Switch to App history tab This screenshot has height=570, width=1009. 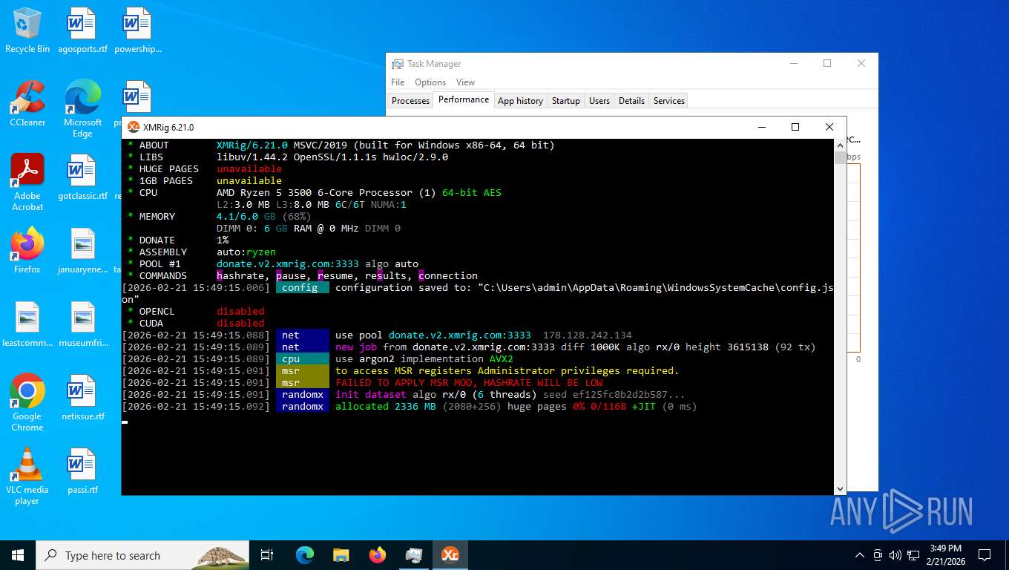point(520,101)
